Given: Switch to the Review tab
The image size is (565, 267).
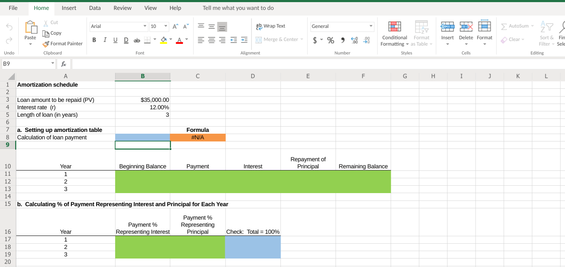Looking at the screenshot, I should pos(122,8).
